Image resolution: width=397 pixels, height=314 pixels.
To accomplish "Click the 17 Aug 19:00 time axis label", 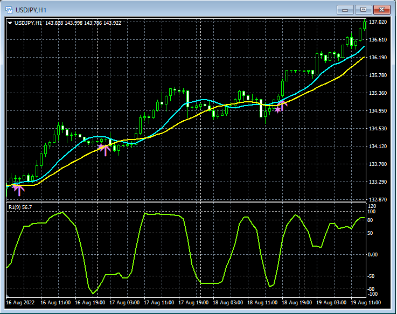I will pos(193,303).
